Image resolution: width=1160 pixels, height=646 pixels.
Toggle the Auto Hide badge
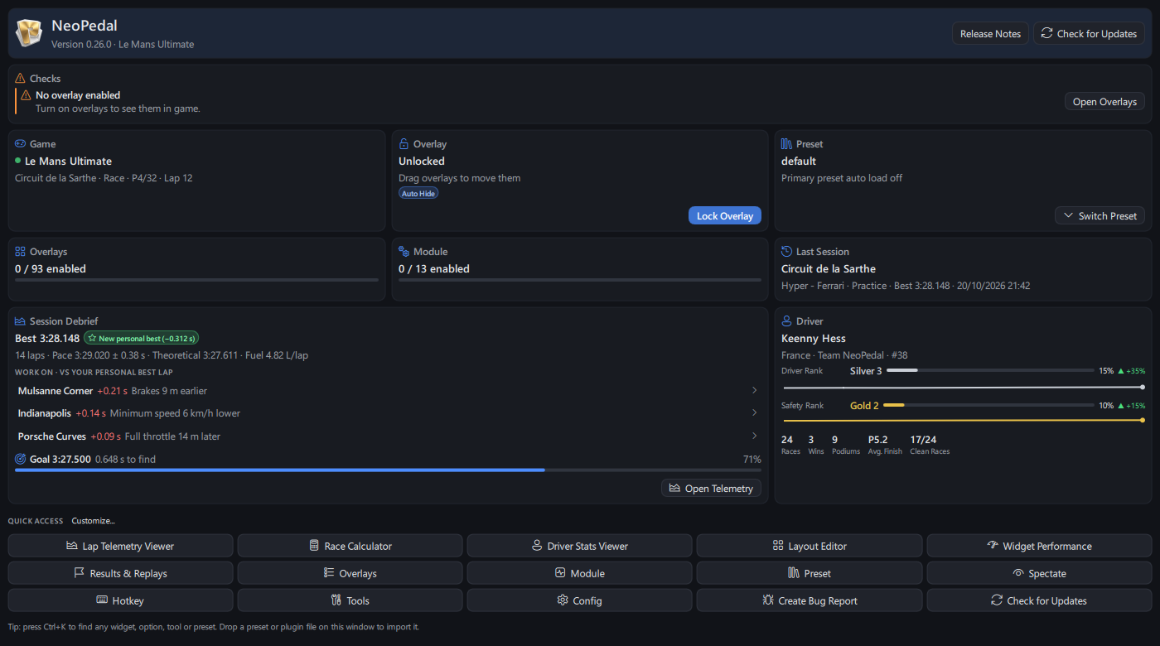pyautogui.click(x=418, y=193)
